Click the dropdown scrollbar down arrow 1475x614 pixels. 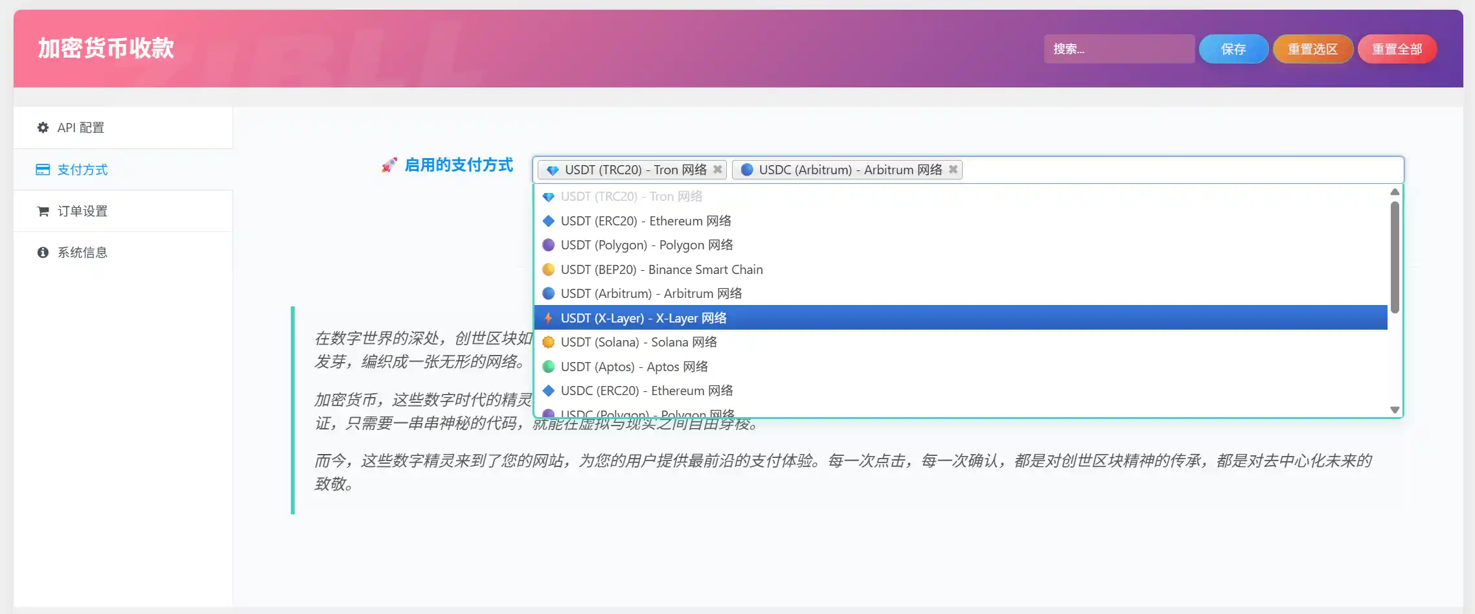(x=1394, y=409)
